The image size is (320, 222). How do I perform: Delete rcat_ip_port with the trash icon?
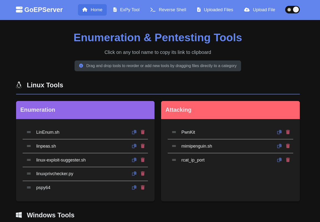pyautogui.click(x=288, y=160)
